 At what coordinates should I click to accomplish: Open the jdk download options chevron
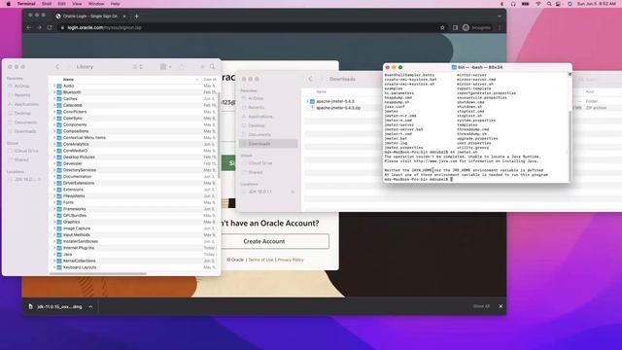tap(90, 306)
